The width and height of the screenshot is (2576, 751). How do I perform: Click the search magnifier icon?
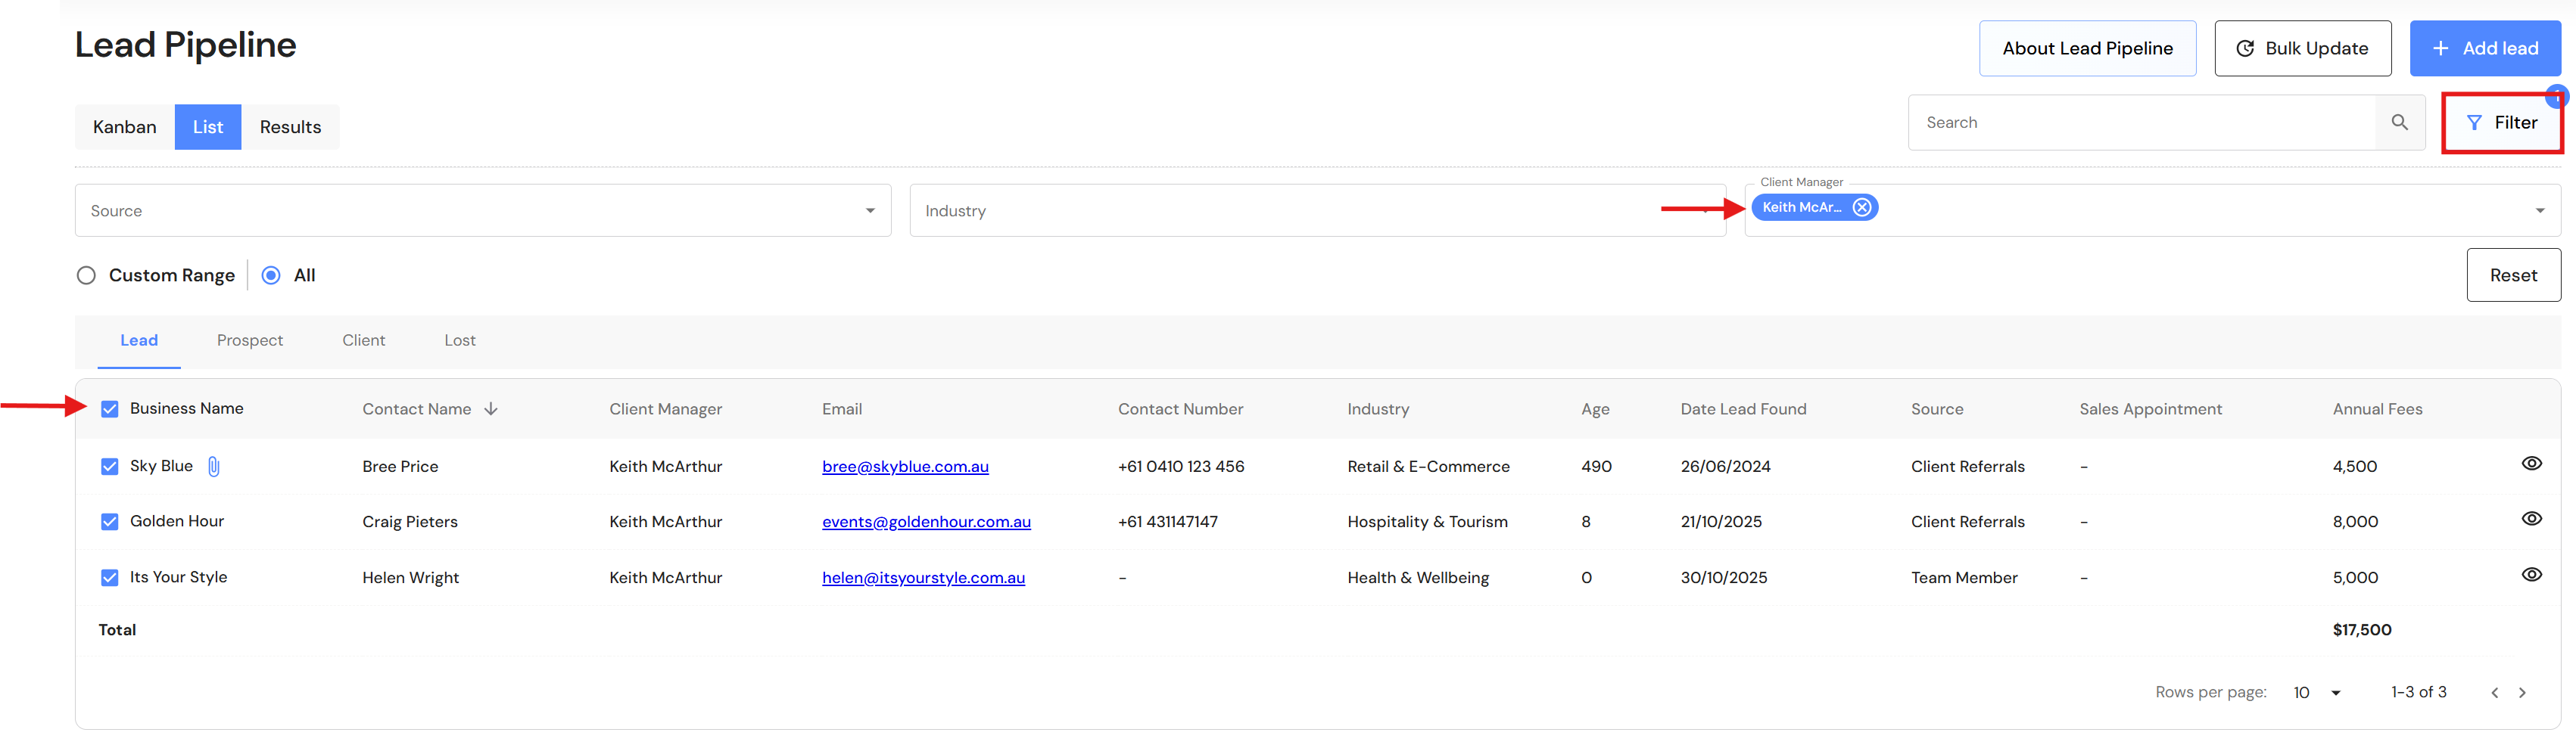click(2399, 123)
